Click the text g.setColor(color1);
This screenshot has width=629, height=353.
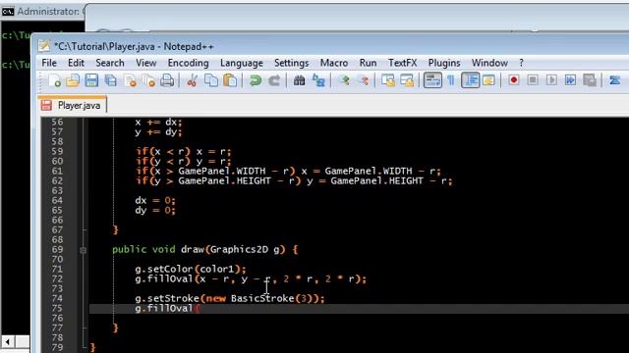tap(191, 269)
